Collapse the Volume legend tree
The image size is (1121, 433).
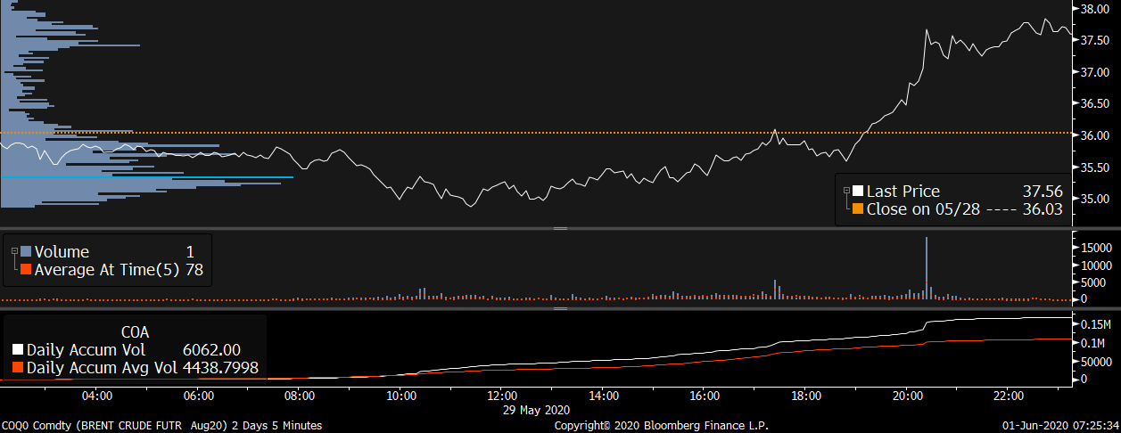[15, 252]
